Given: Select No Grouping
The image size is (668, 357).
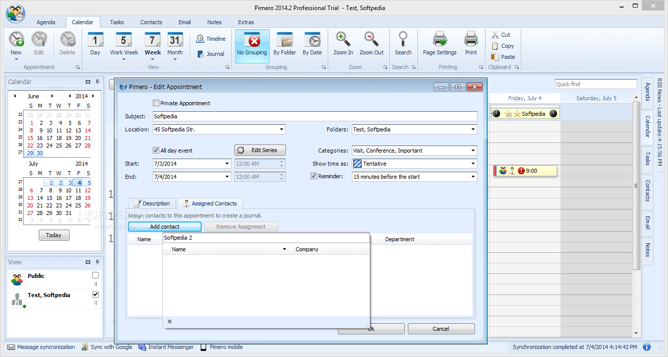Looking at the screenshot, I should pos(252,45).
